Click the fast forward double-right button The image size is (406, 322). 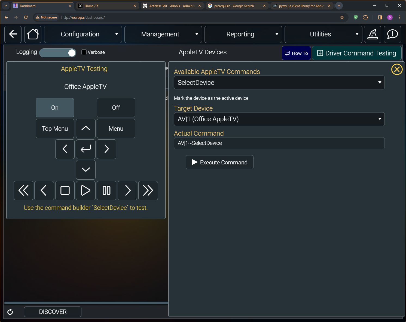pos(148,190)
